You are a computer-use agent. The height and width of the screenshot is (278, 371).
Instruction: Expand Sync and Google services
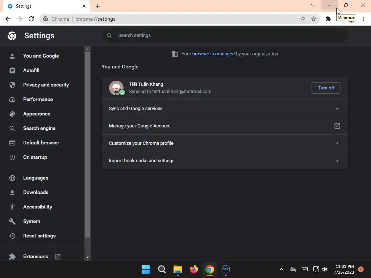coord(225,109)
